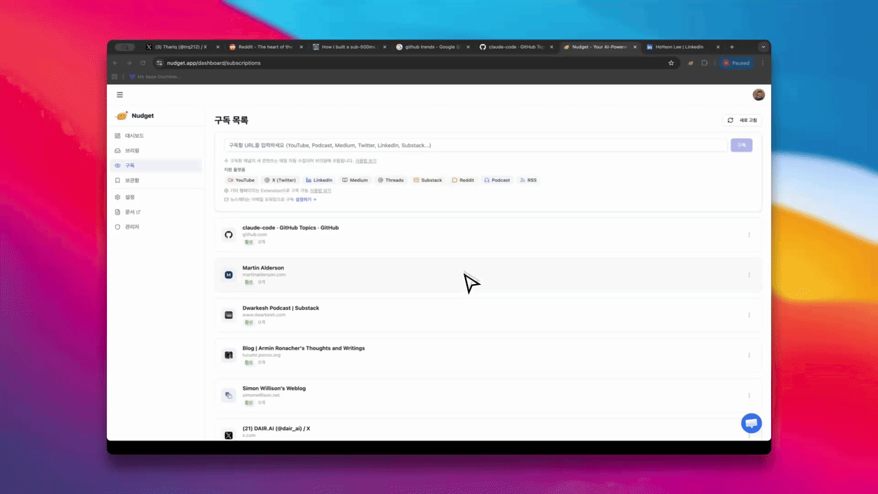
Task: Open options menu for Martin Alderson
Action: (749, 275)
